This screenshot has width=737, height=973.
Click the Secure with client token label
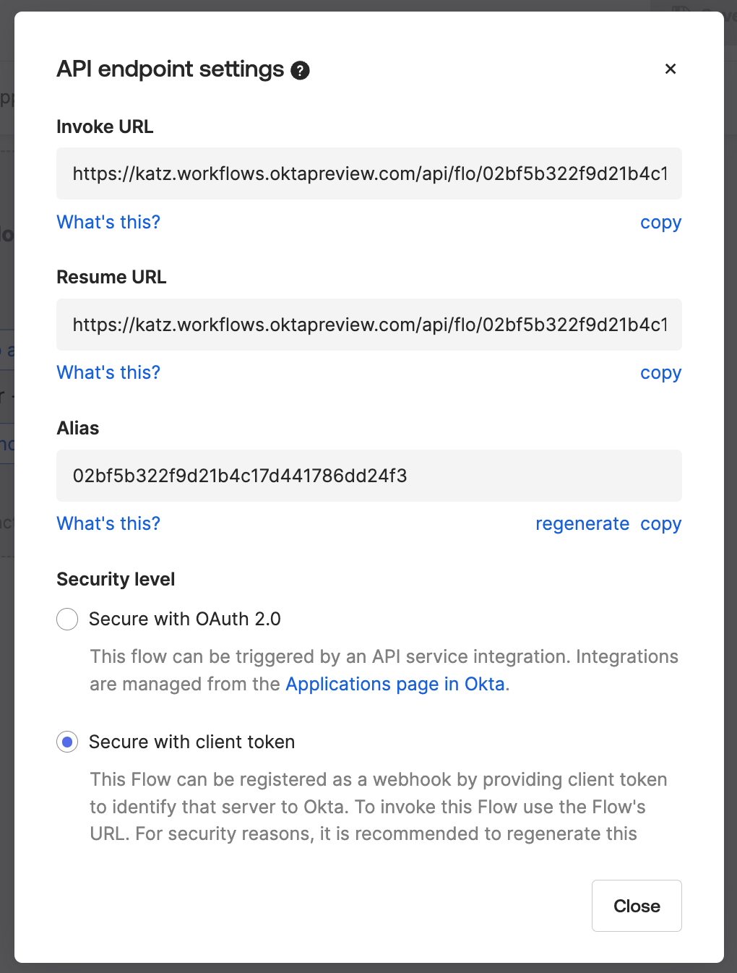[x=191, y=742]
